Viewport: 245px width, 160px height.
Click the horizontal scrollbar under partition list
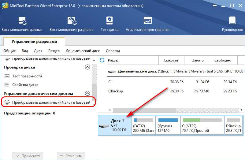tap(171, 110)
